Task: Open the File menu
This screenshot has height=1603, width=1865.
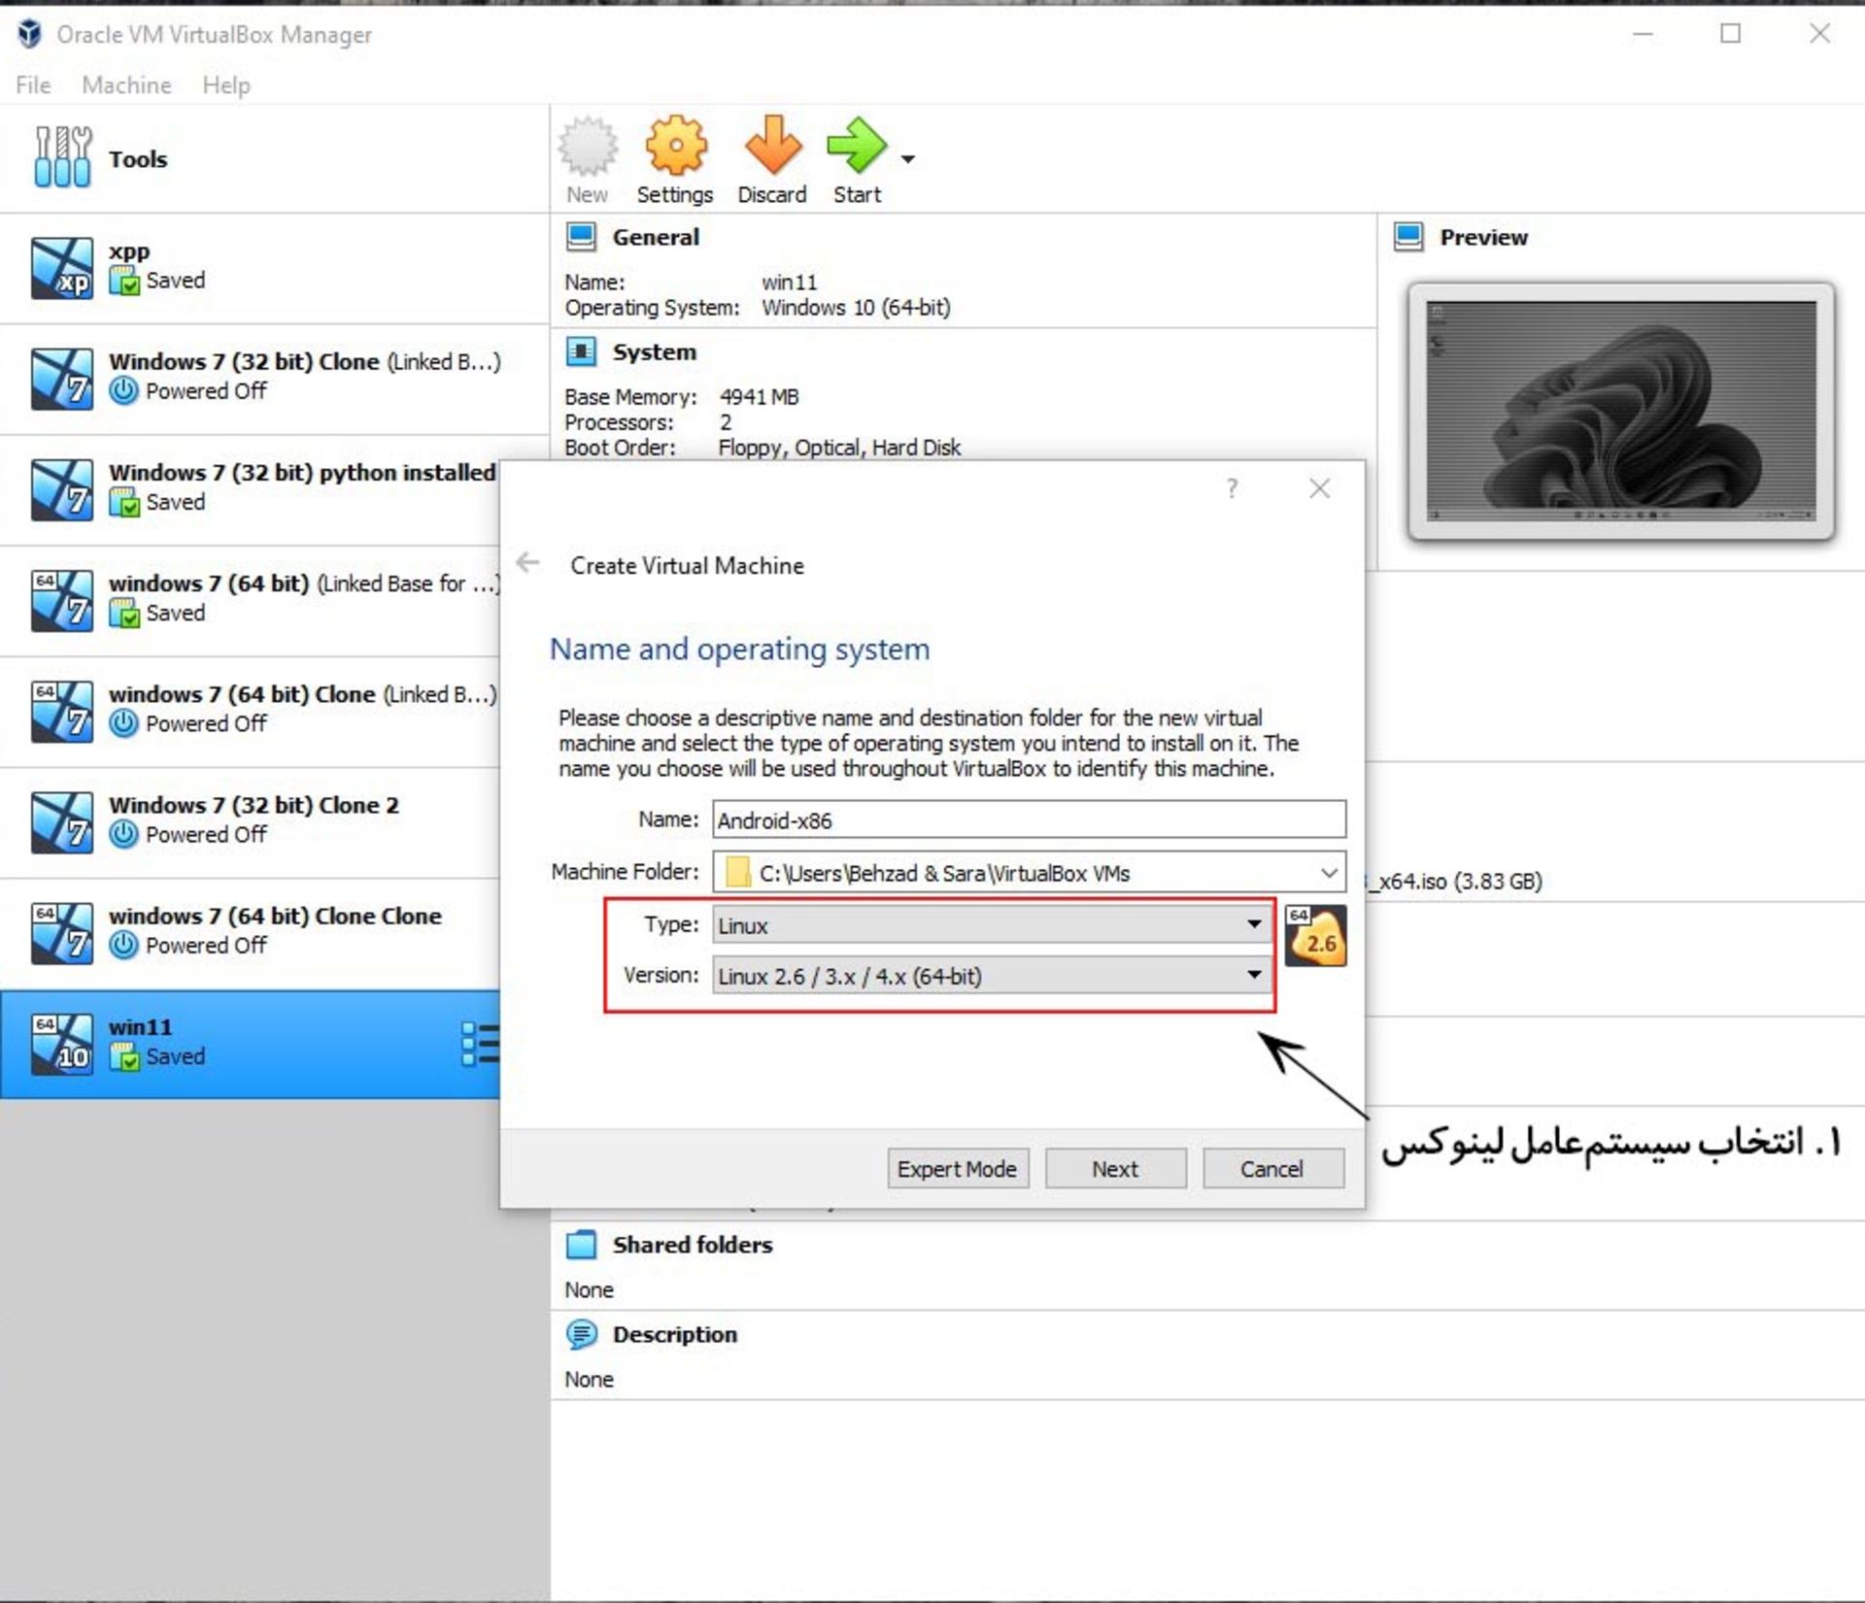Action: pyautogui.click(x=33, y=85)
